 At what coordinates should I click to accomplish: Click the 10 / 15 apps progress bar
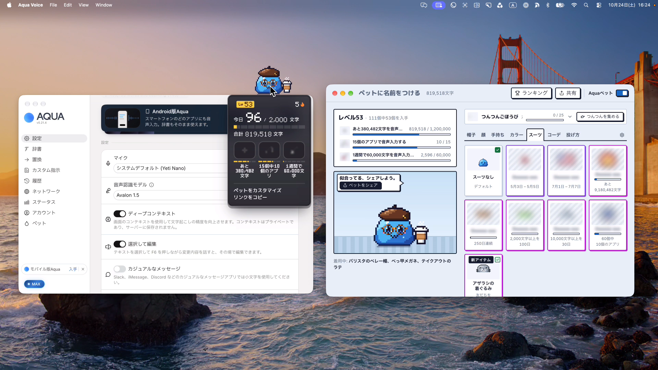[401, 148]
